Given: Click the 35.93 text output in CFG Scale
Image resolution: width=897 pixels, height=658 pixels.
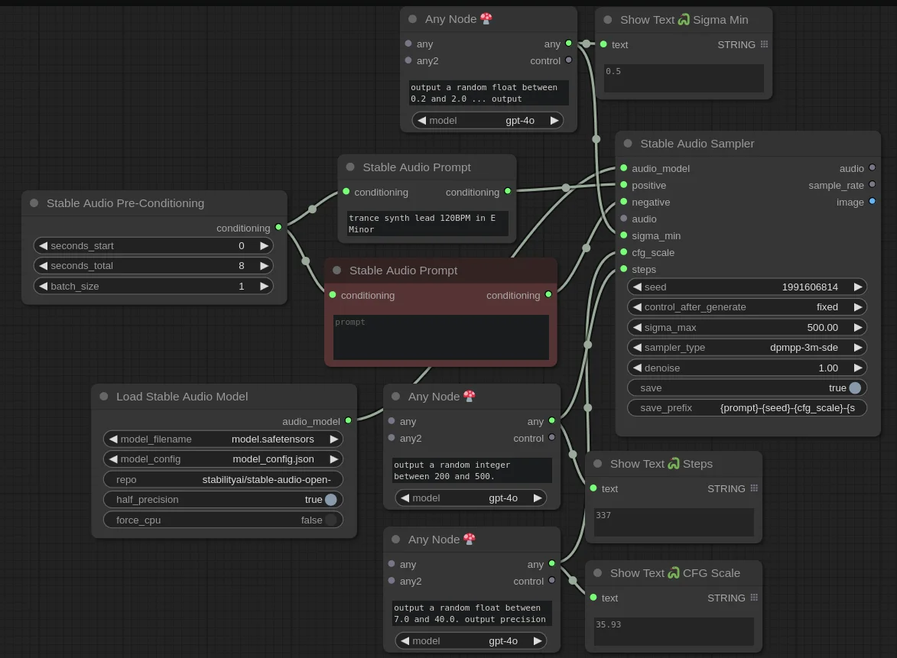Looking at the screenshot, I should tap(673, 631).
